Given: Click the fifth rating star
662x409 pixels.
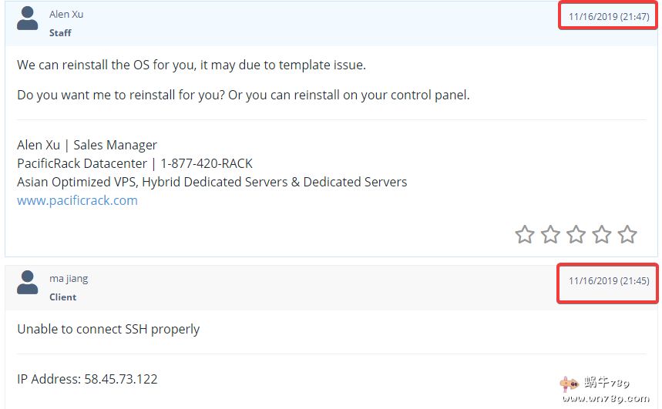Looking at the screenshot, I should pyautogui.click(x=628, y=234).
